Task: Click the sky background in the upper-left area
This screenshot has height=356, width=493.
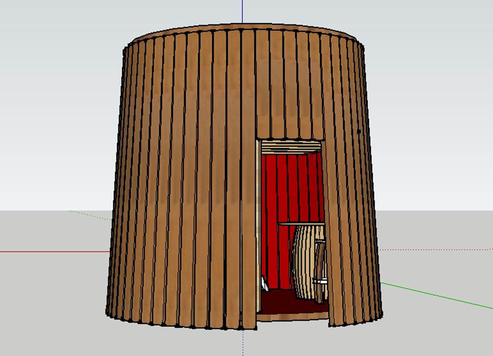Action: (55, 55)
